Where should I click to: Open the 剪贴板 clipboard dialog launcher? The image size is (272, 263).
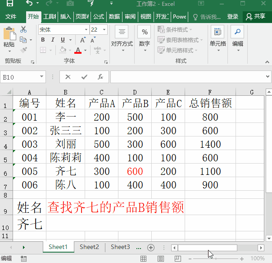[32, 62]
